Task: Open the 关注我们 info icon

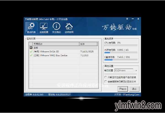Action: 57,28
